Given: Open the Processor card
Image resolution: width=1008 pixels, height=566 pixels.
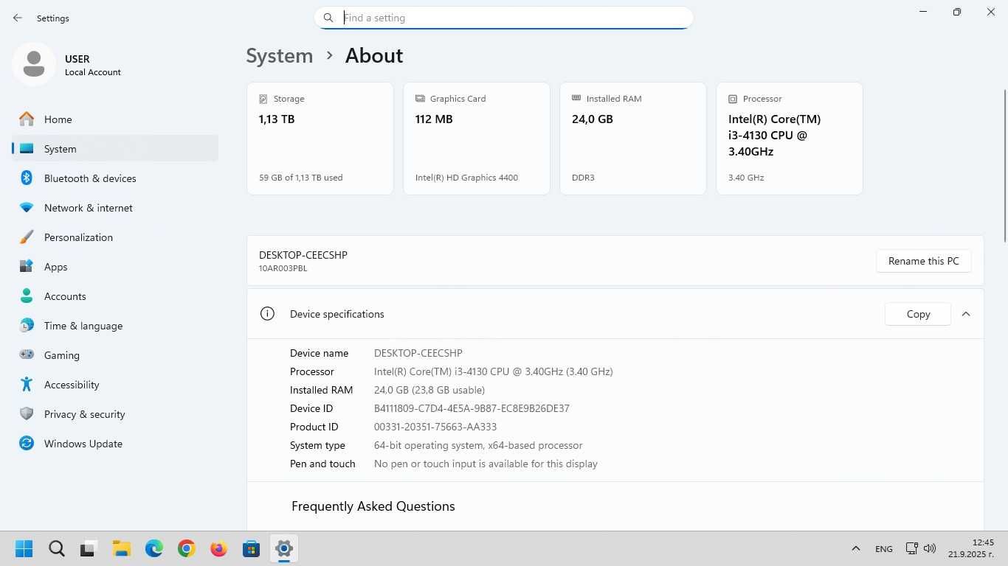Looking at the screenshot, I should click(790, 139).
